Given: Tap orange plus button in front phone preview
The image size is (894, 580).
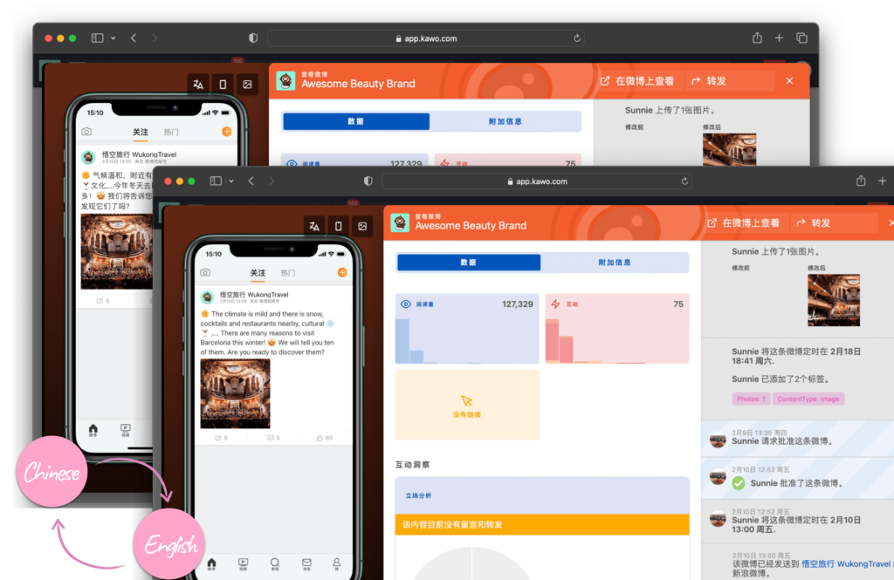Looking at the screenshot, I should (x=342, y=272).
